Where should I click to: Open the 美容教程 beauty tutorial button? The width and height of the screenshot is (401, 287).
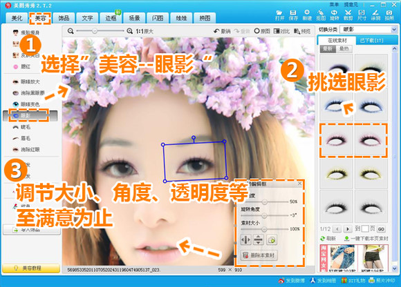pos(31,268)
